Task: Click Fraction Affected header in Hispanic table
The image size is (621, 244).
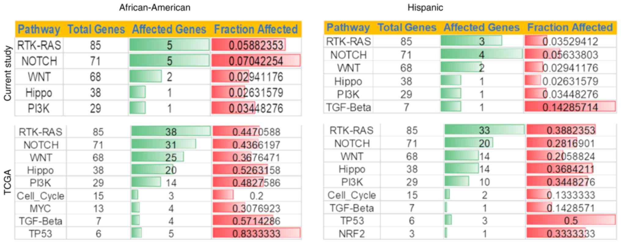Action: 570,28
